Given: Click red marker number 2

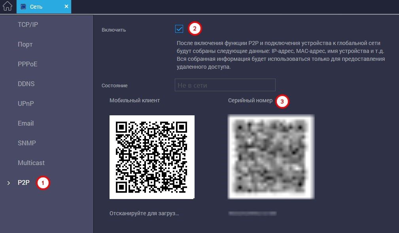Looking at the screenshot, I should coord(195,28).
